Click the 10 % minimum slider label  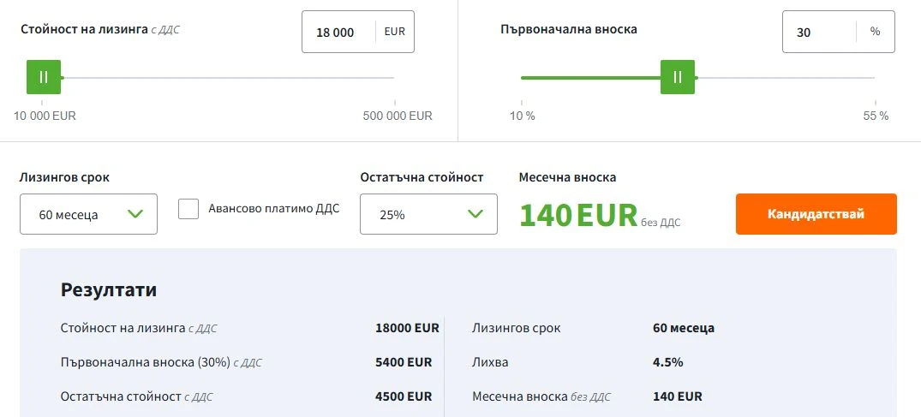[523, 116]
